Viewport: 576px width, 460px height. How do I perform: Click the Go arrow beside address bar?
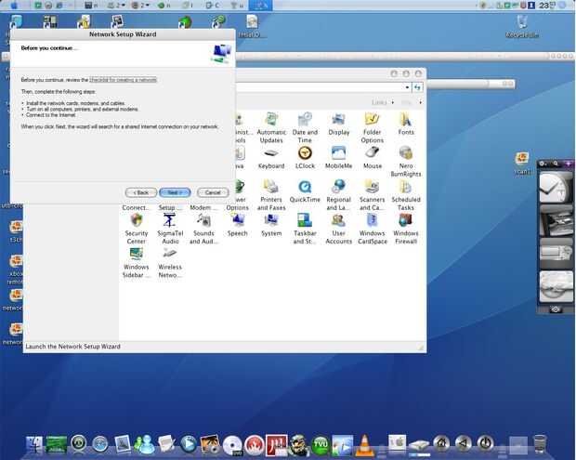pos(417,87)
